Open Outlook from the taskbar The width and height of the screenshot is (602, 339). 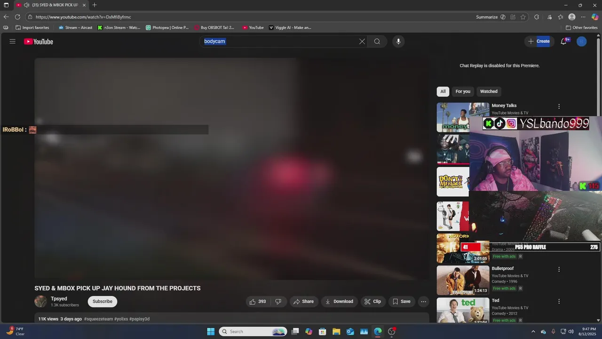(350, 331)
